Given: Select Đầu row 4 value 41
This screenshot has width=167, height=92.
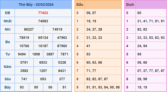Looking at the screenshot, I should (88, 46).
